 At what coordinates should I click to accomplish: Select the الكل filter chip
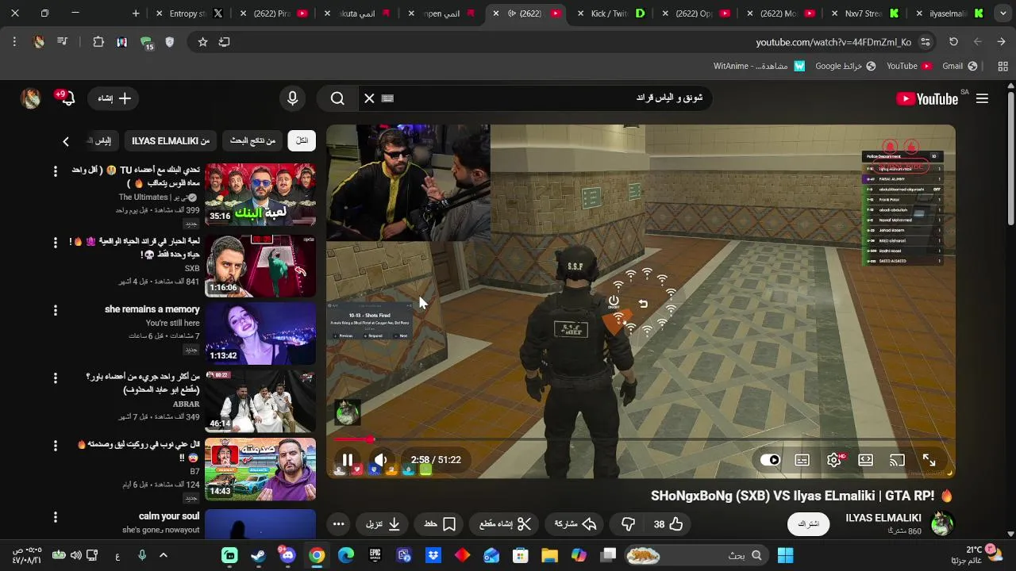[302, 140]
